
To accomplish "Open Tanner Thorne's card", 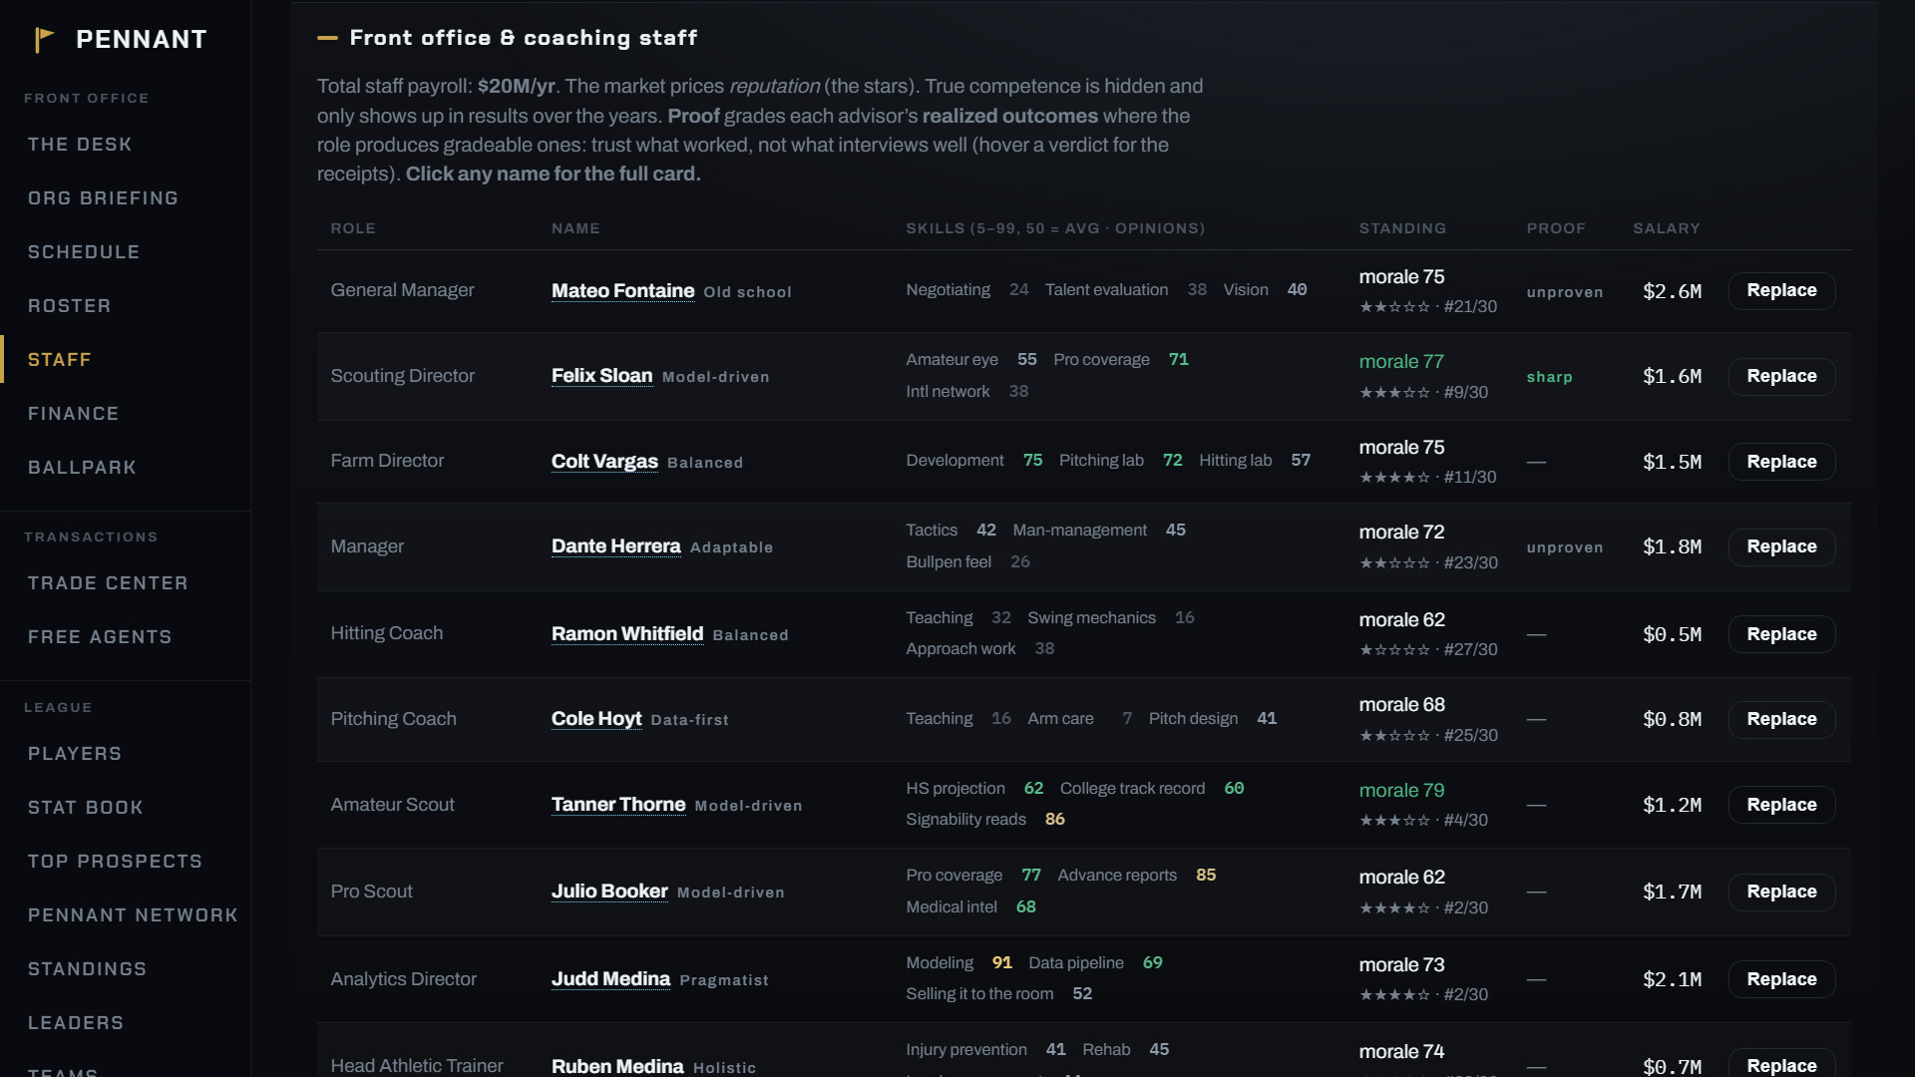I will (618, 805).
